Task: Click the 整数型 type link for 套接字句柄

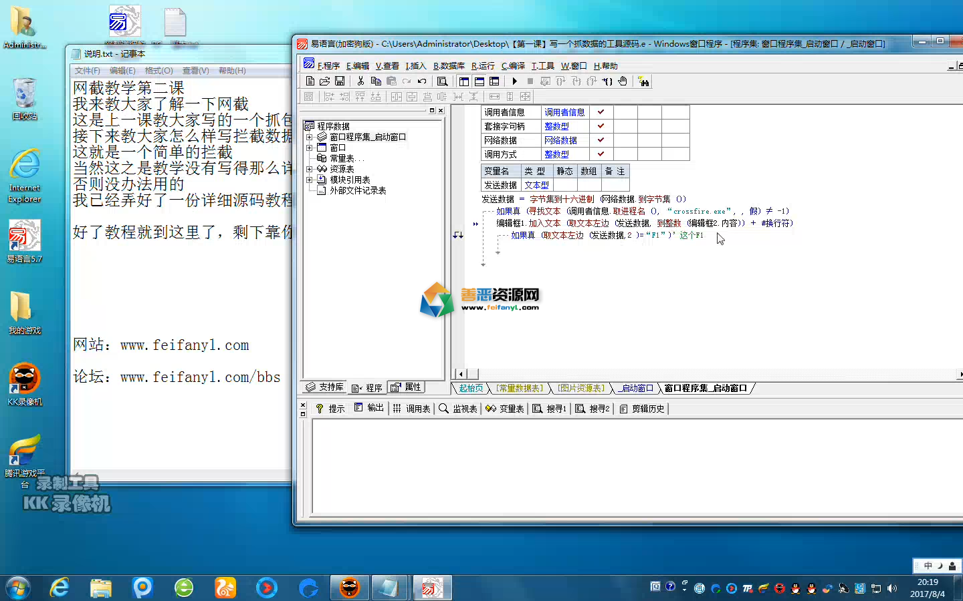Action: tap(556, 126)
